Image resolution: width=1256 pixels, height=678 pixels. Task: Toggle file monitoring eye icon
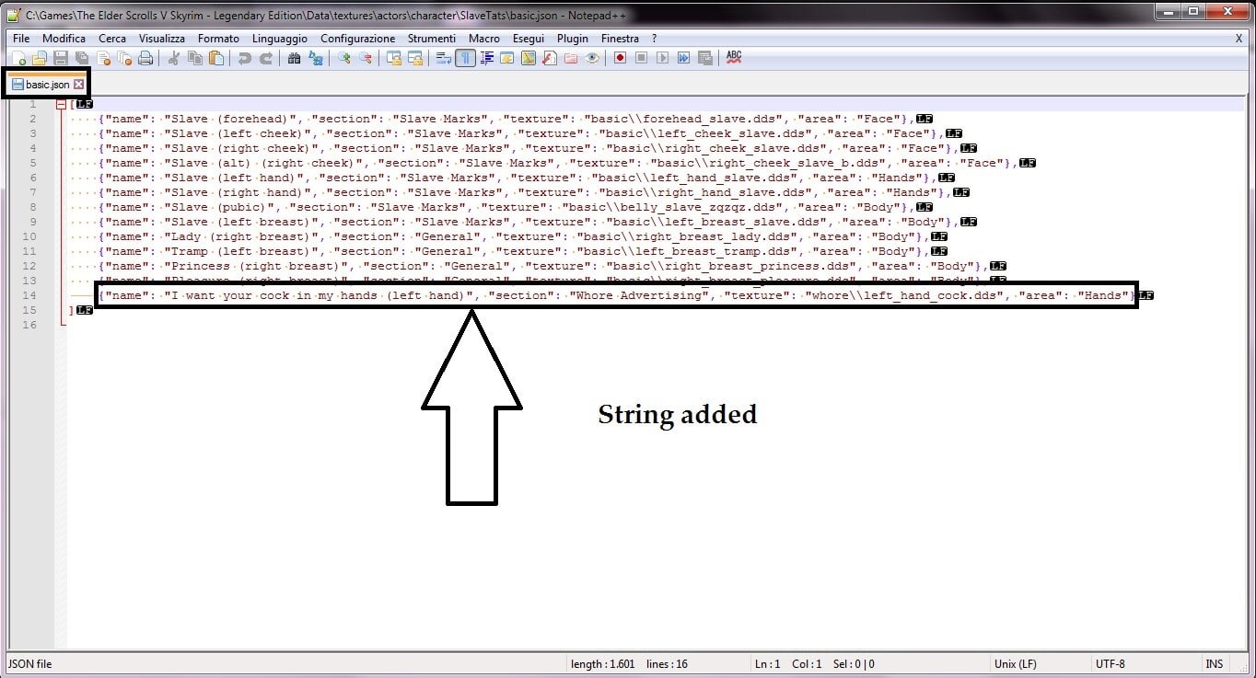click(592, 58)
